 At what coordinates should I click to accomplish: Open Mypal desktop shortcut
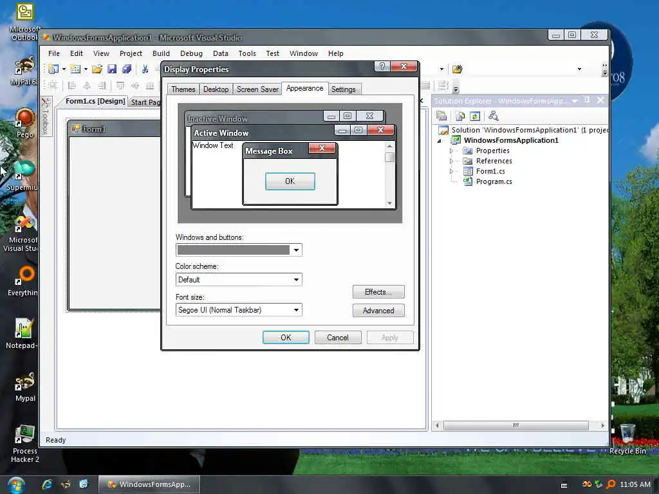point(25,387)
